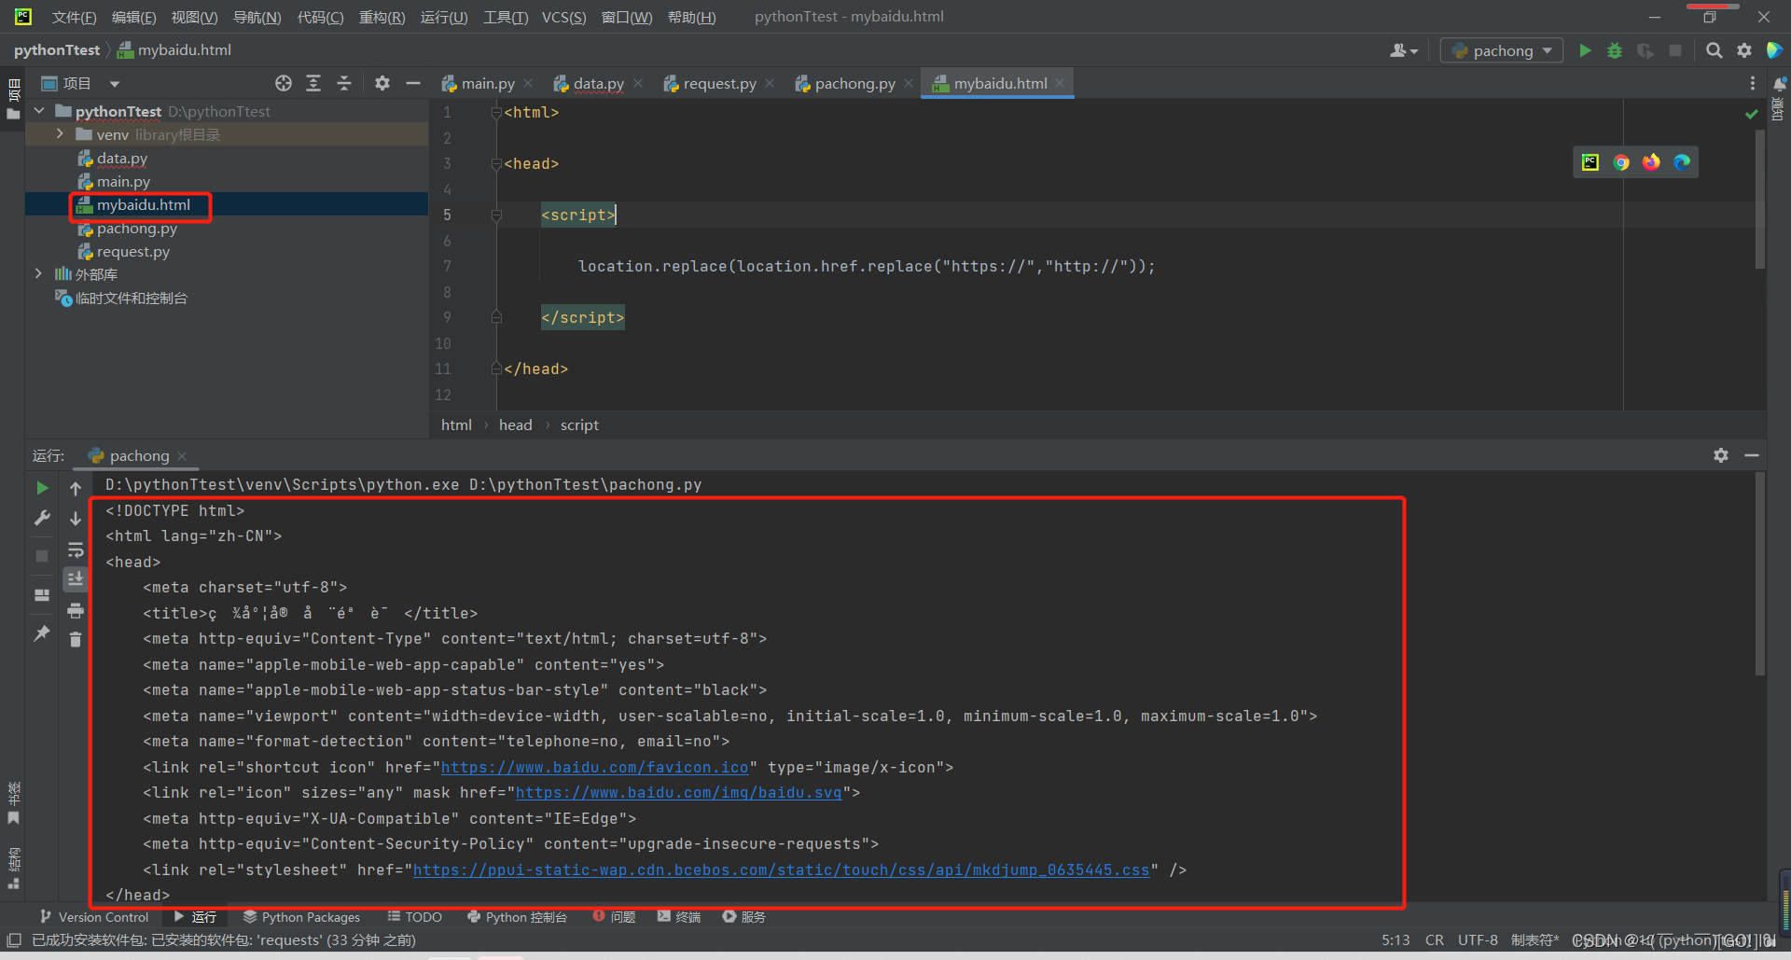
Task: Open Python Packages tool window
Action: click(301, 917)
